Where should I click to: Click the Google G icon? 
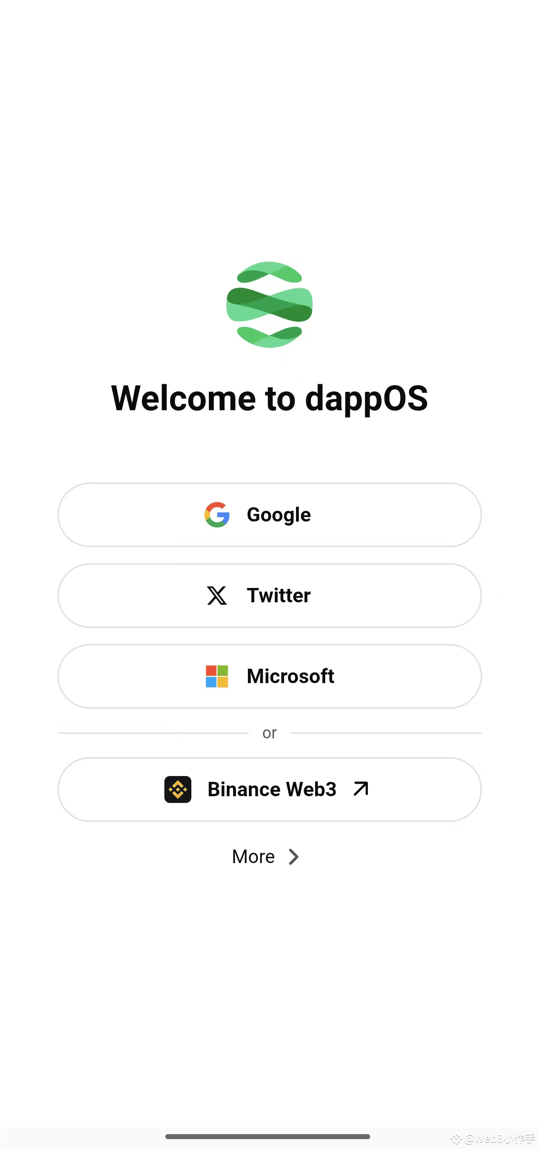click(217, 515)
